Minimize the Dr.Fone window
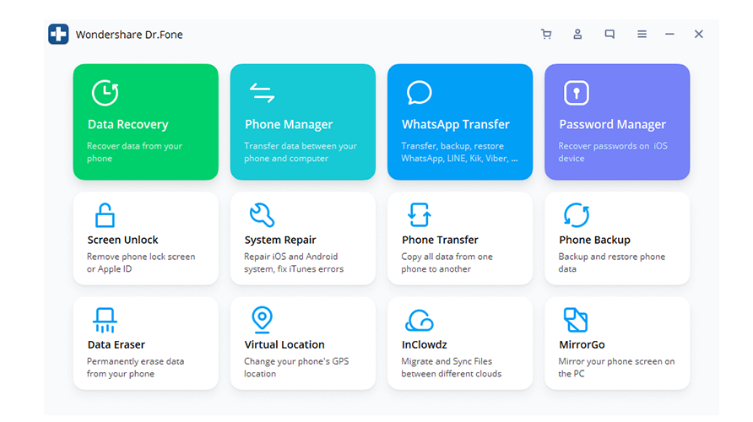Screen dimensions: 753x422 coord(669,35)
